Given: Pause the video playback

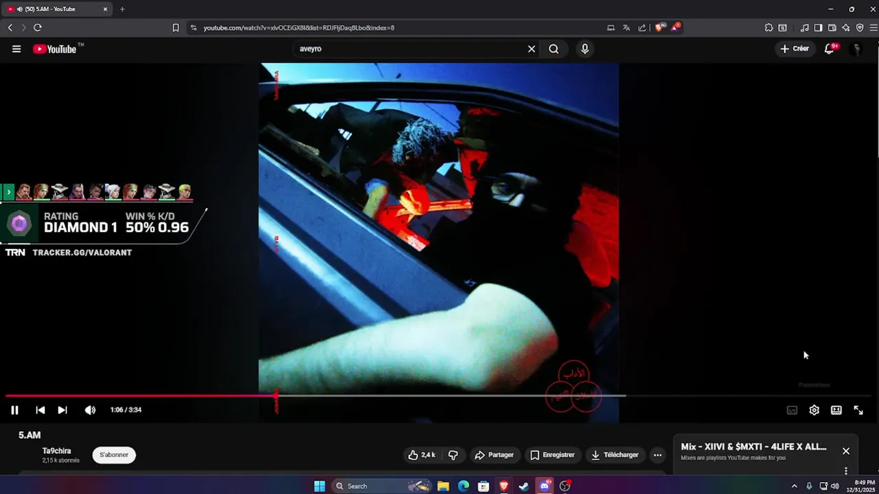Looking at the screenshot, I should [14, 410].
